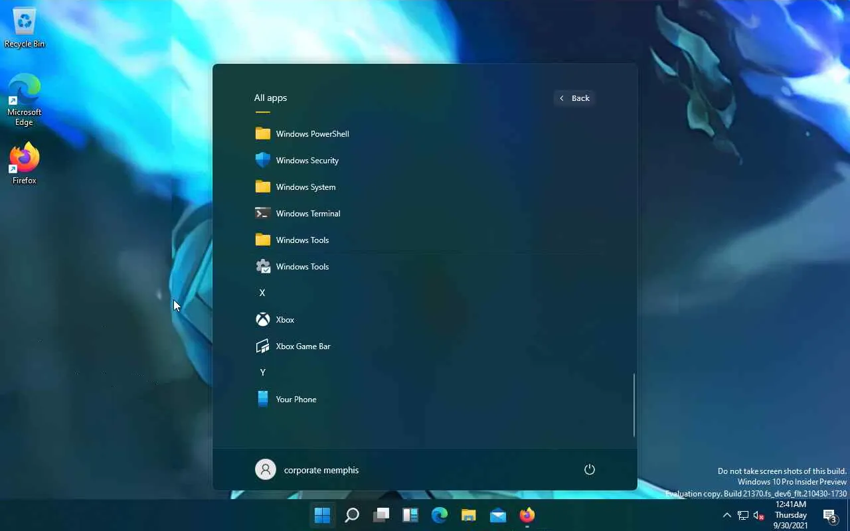Launch Microsoft Edge from the taskbar
The width and height of the screenshot is (850, 531).
coord(440,515)
